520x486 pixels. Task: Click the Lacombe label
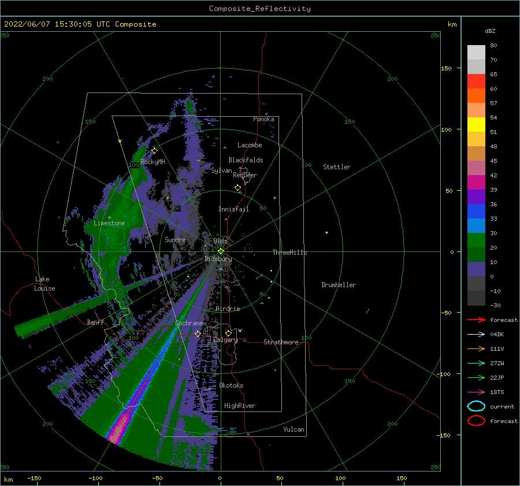250,145
